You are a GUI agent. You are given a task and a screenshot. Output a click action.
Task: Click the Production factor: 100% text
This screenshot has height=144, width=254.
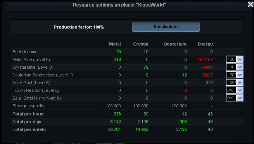(79, 27)
